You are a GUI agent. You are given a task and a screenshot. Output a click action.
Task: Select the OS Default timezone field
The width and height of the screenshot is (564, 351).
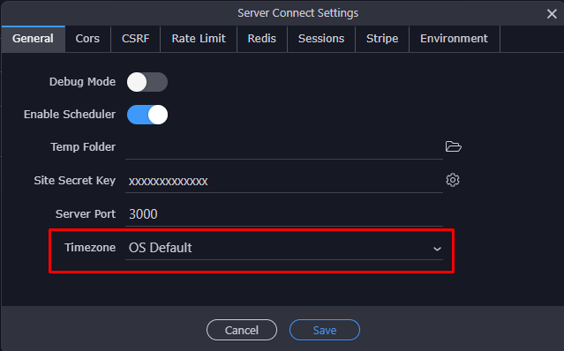(x=284, y=248)
